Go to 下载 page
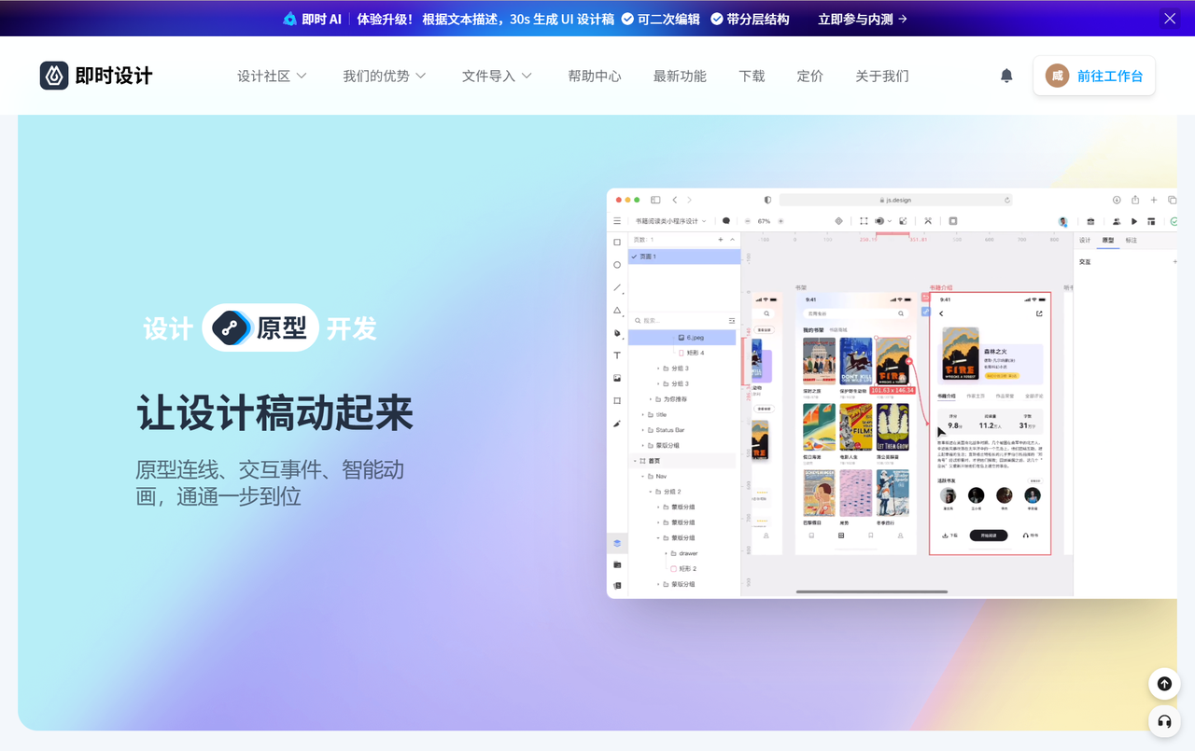This screenshot has height=751, width=1195. pos(752,76)
